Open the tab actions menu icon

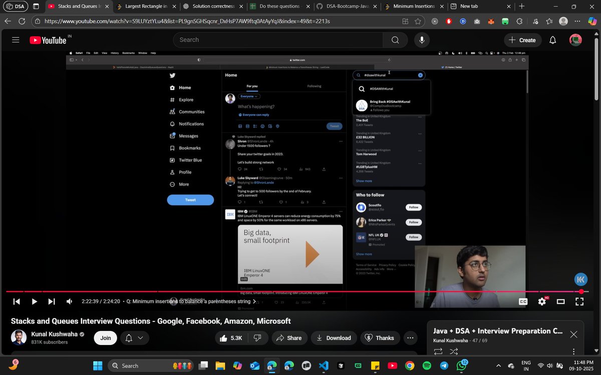[36, 6]
